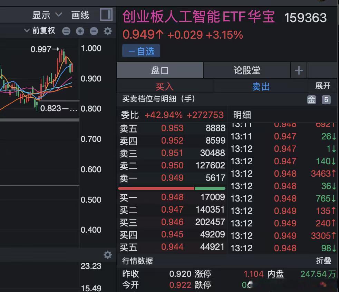Screen dimensions: 339x292
Task: Click the 5-level quote depth icon
Action: 326,99
